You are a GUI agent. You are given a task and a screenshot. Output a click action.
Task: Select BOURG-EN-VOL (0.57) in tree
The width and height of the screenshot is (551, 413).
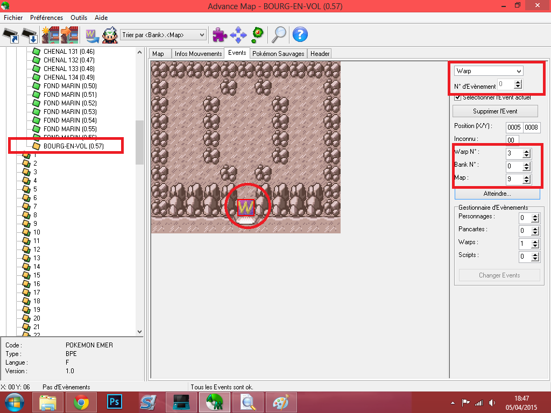[x=73, y=146]
